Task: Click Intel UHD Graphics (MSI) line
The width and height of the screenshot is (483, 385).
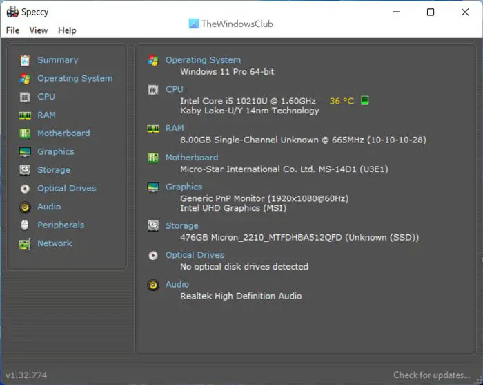Action: pos(233,208)
